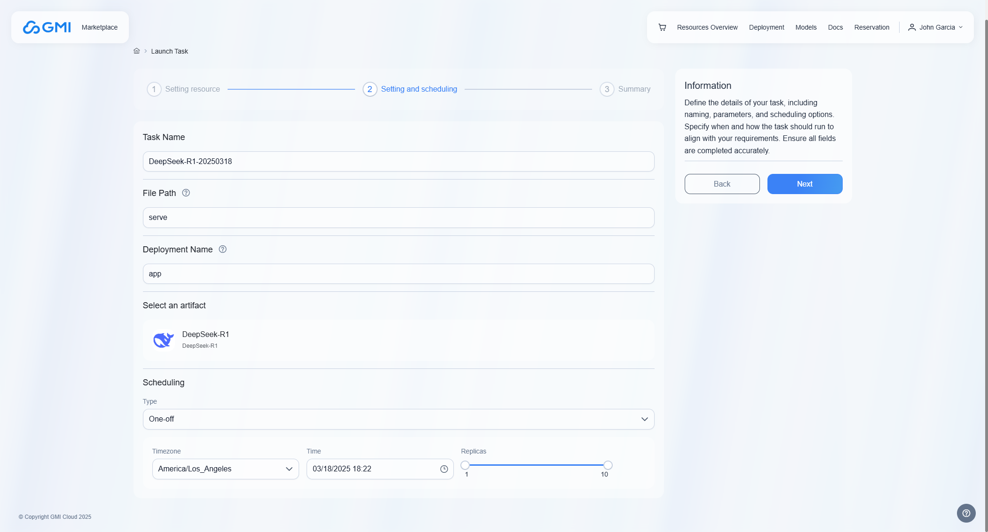Click the Time field 03/18/2025 18:22
The height and width of the screenshot is (532, 988).
click(380, 469)
